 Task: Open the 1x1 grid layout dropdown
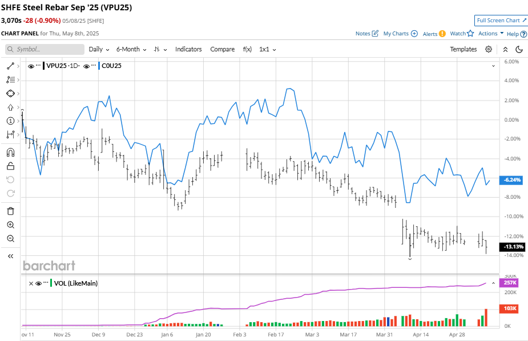click(x=267, y=49)
